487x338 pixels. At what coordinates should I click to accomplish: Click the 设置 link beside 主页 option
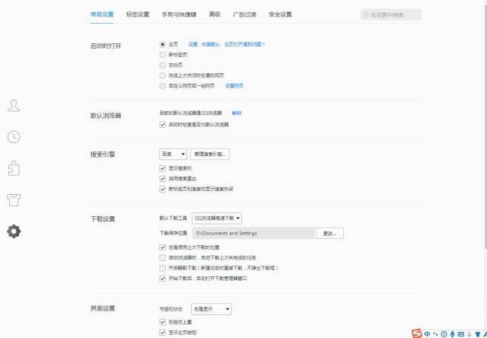[x=193, y=44]
